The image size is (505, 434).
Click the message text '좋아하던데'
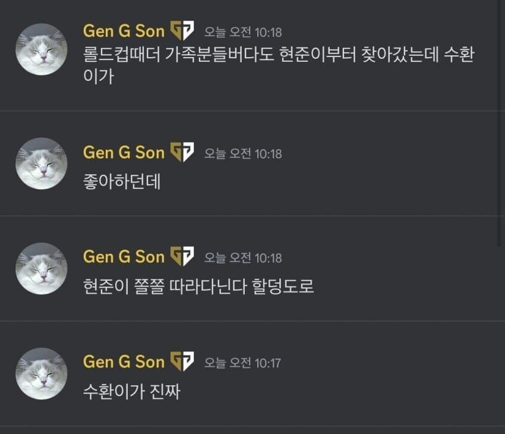[122, 182]
